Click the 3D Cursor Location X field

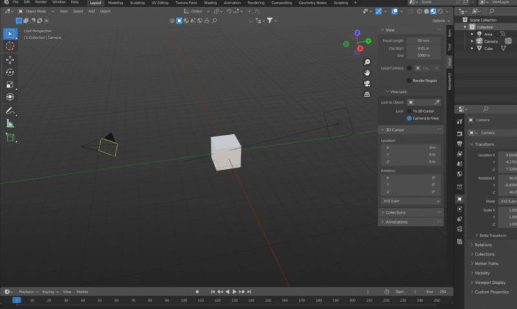coord(411,148)
